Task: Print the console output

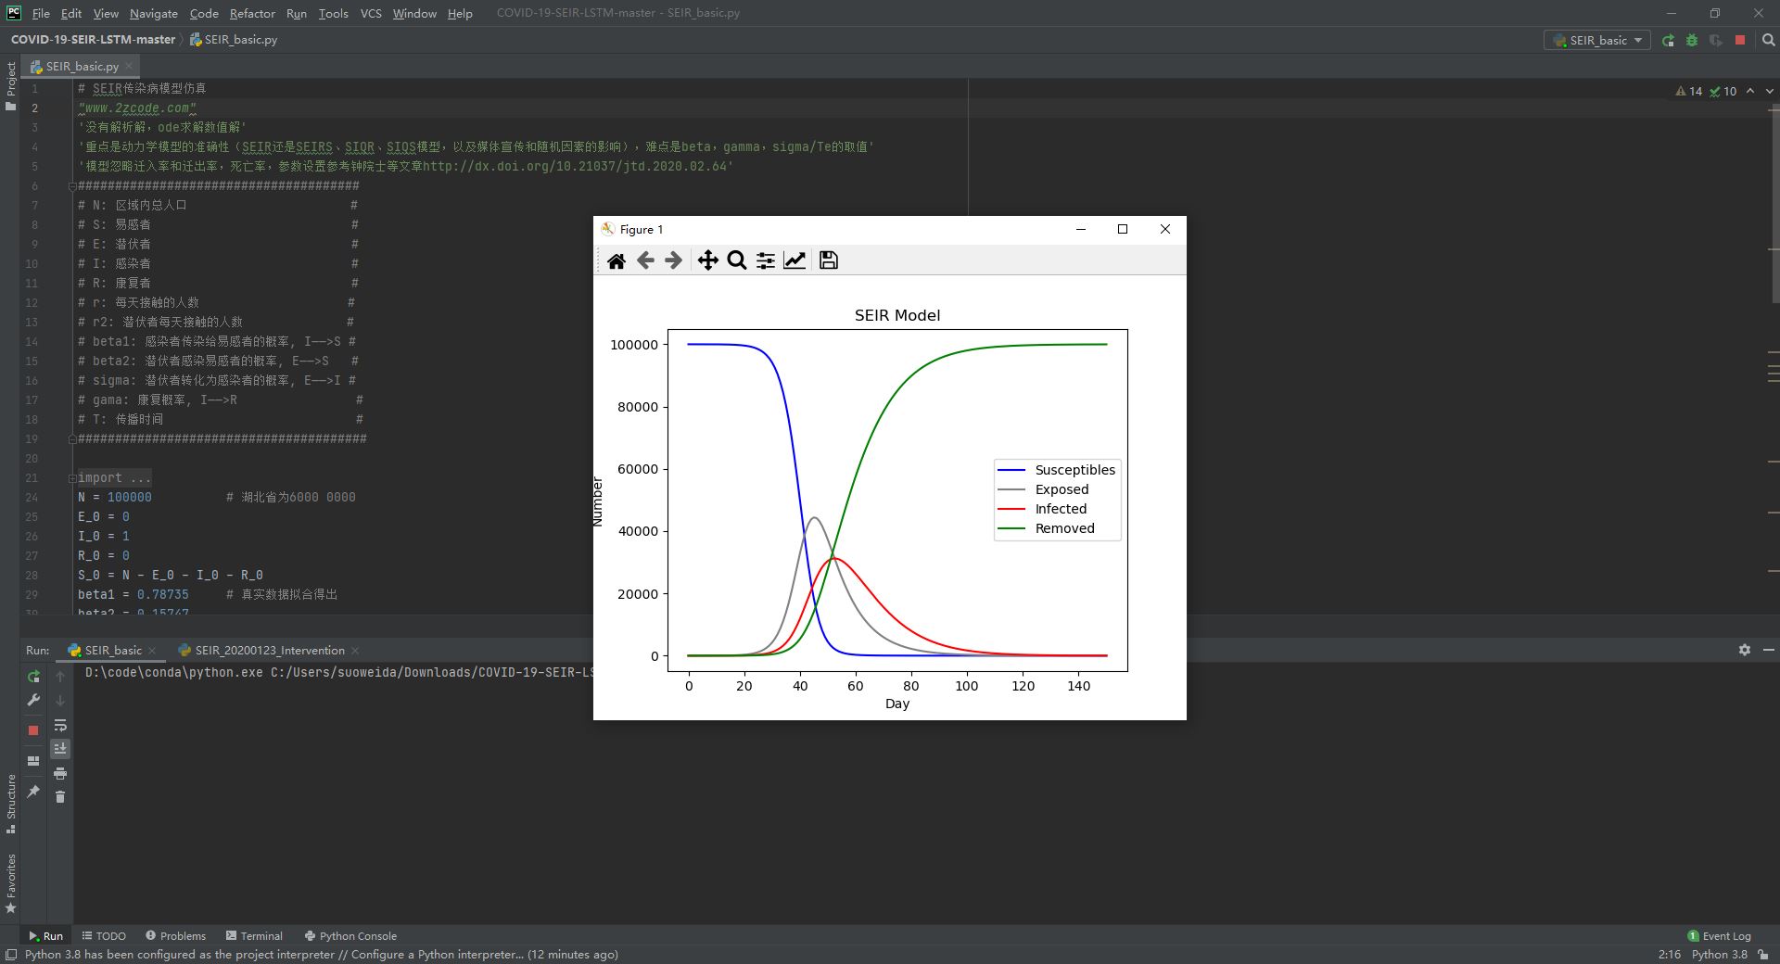Action: pos(60,773)
